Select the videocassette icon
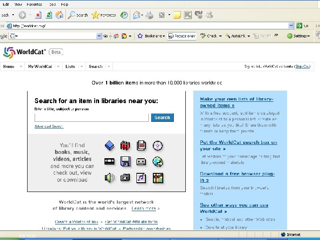Screen dimensions: 320x240 (x=110, y=161)
